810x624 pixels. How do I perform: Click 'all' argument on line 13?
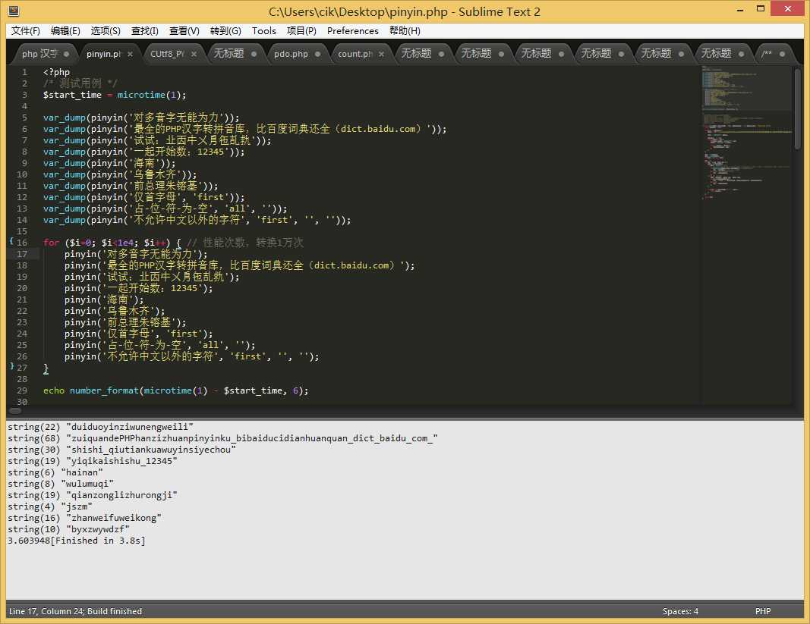click(x=237, y=209)
